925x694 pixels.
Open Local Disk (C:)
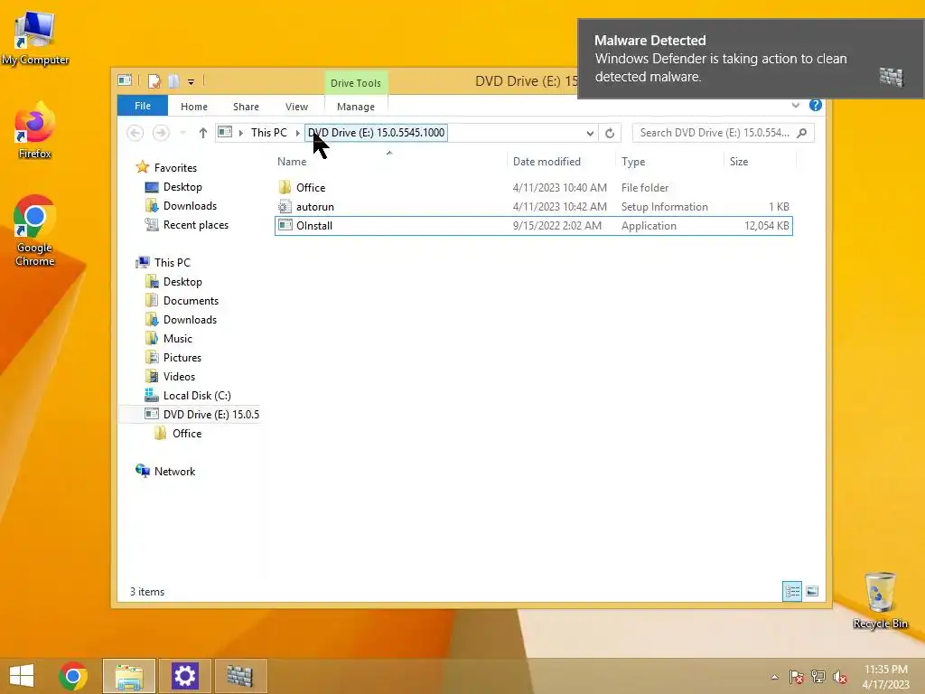(196, 396)
